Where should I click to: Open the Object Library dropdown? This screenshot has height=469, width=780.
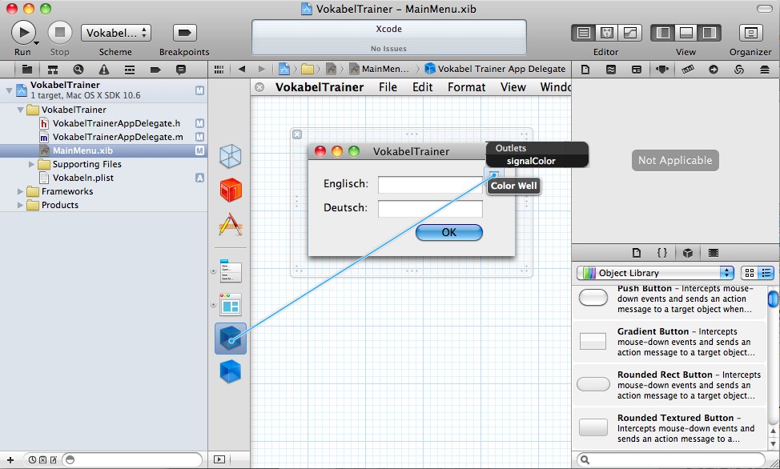(x=657, y=273)
